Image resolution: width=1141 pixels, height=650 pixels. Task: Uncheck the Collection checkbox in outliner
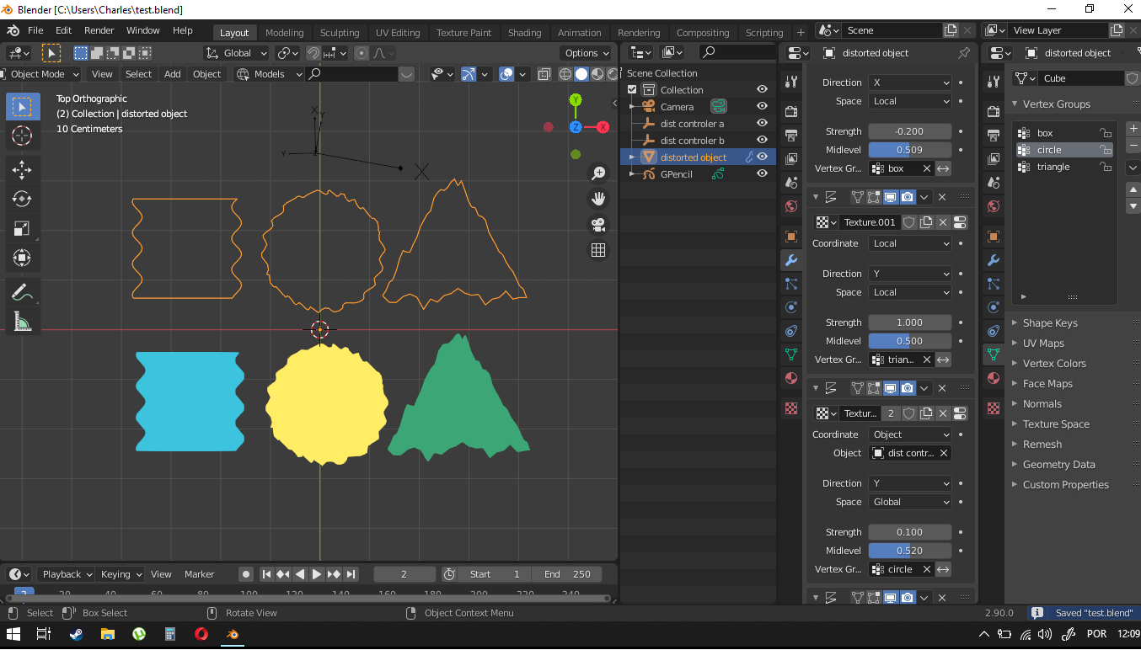click(633, 89)
